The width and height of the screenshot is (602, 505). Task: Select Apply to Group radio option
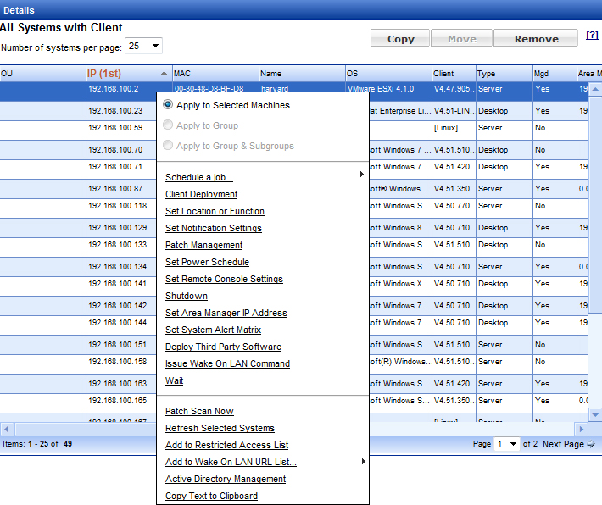click(x=168, y=125)
